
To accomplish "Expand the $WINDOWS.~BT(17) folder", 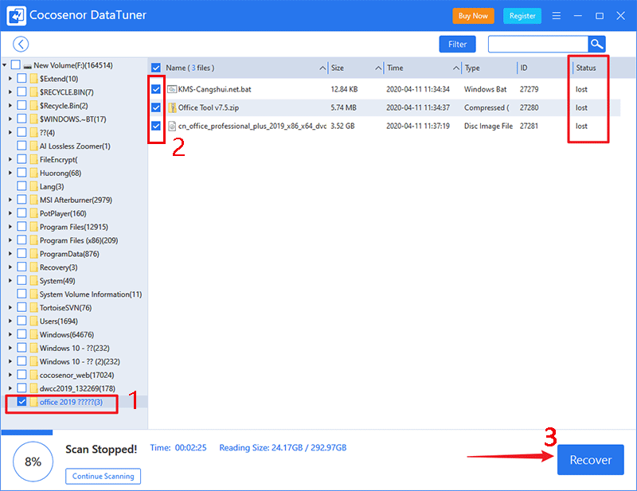I will (x=10, y=119).
